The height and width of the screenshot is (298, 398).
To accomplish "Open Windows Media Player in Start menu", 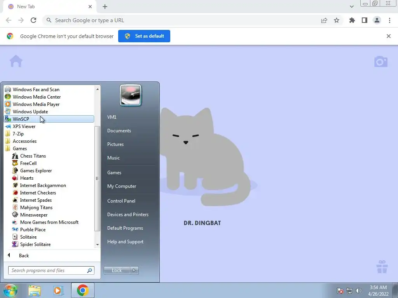I will 36,104.
